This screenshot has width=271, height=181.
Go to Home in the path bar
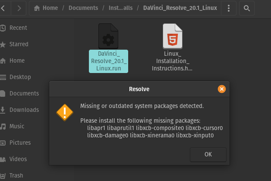point(46,8)
